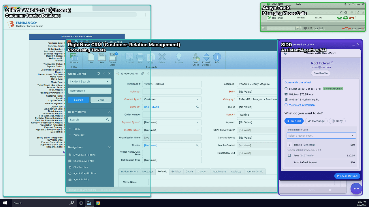
Task: Select Exchange option in SIDD
Action: (316, 121)
